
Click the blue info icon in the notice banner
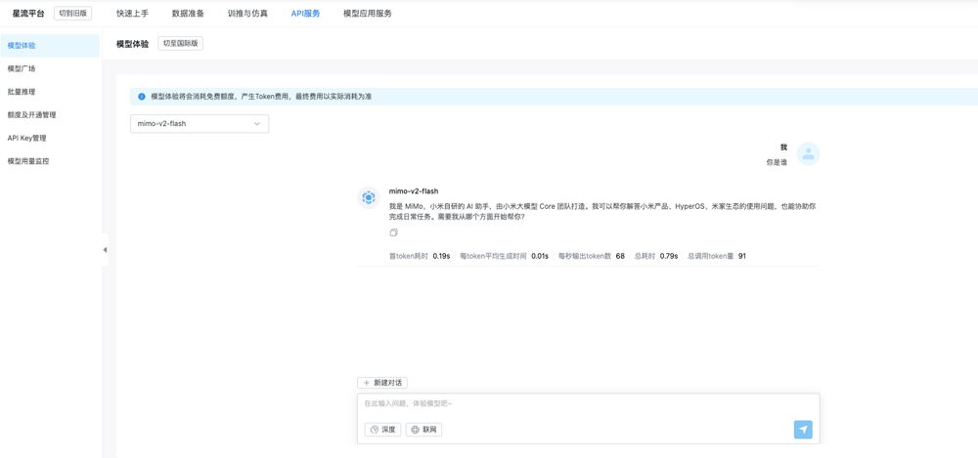pos(142,97)
